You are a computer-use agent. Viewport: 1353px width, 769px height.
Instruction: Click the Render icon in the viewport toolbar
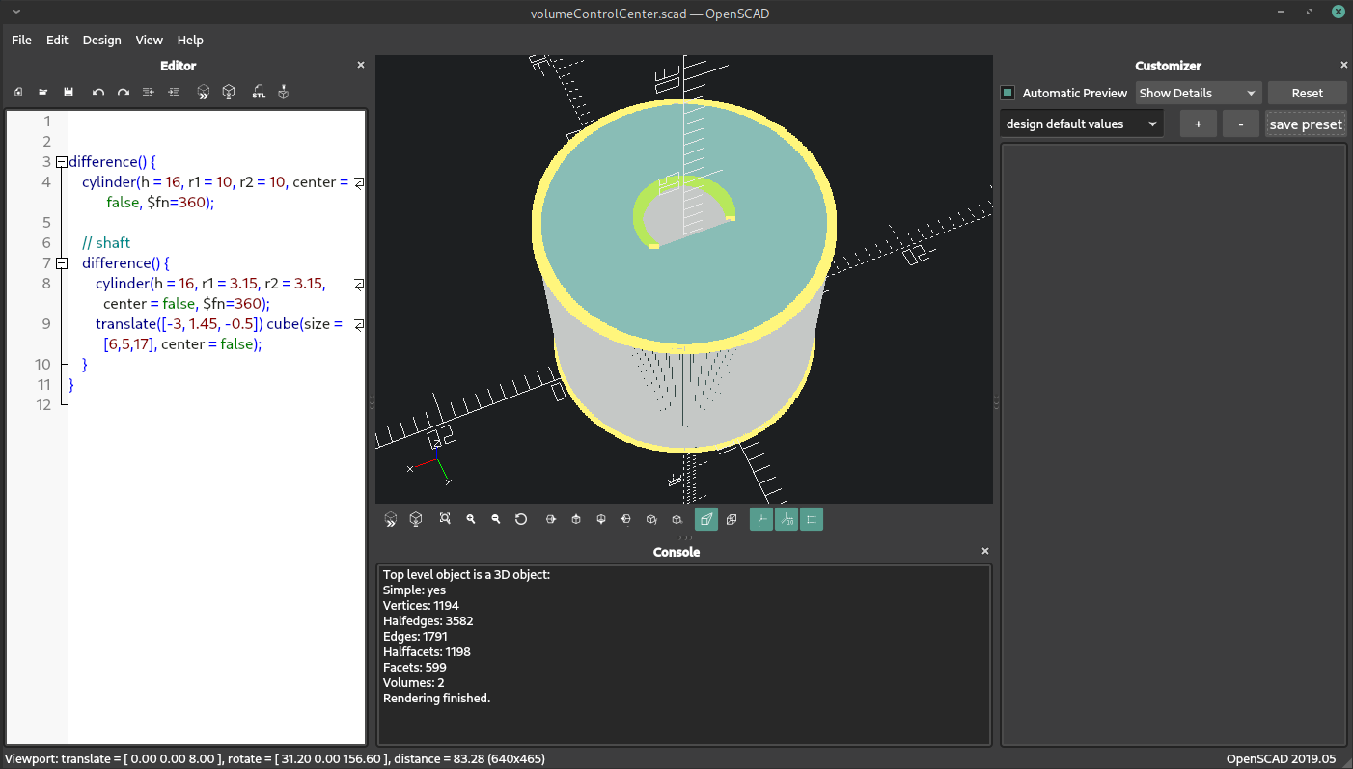416,519
